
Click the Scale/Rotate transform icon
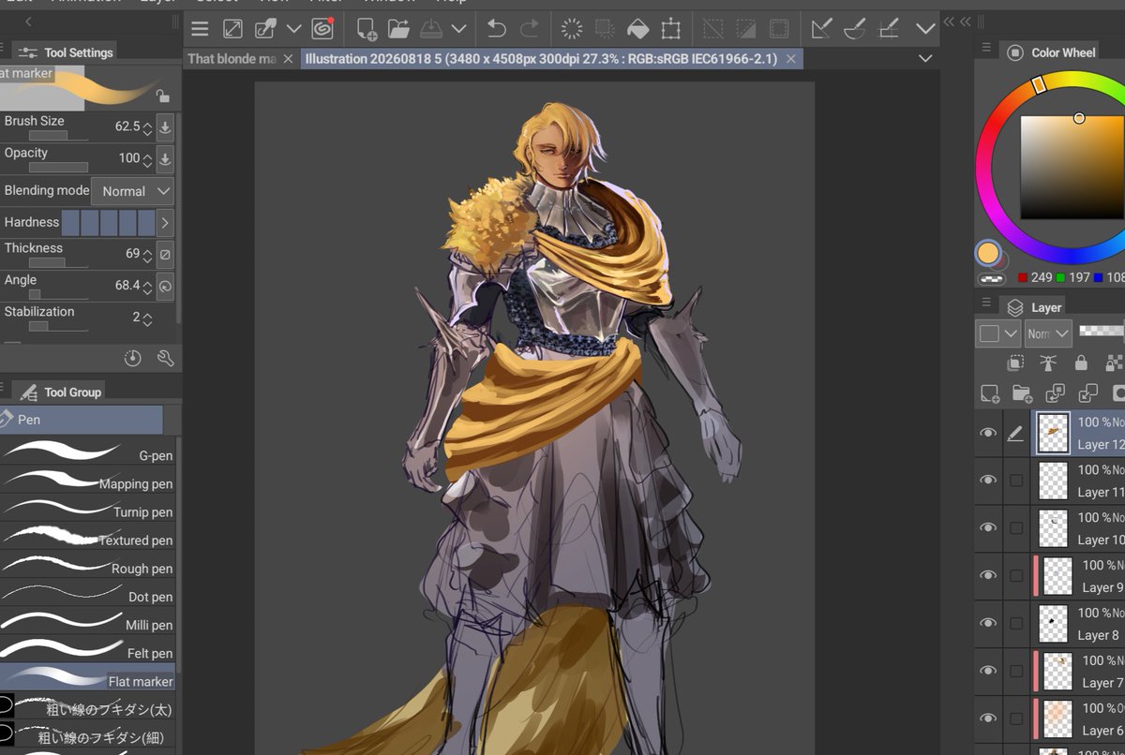pyautogui.click(x=670, y=29)
